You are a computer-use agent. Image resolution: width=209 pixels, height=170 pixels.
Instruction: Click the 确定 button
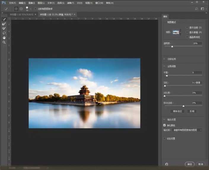click(x=189, y=164)
